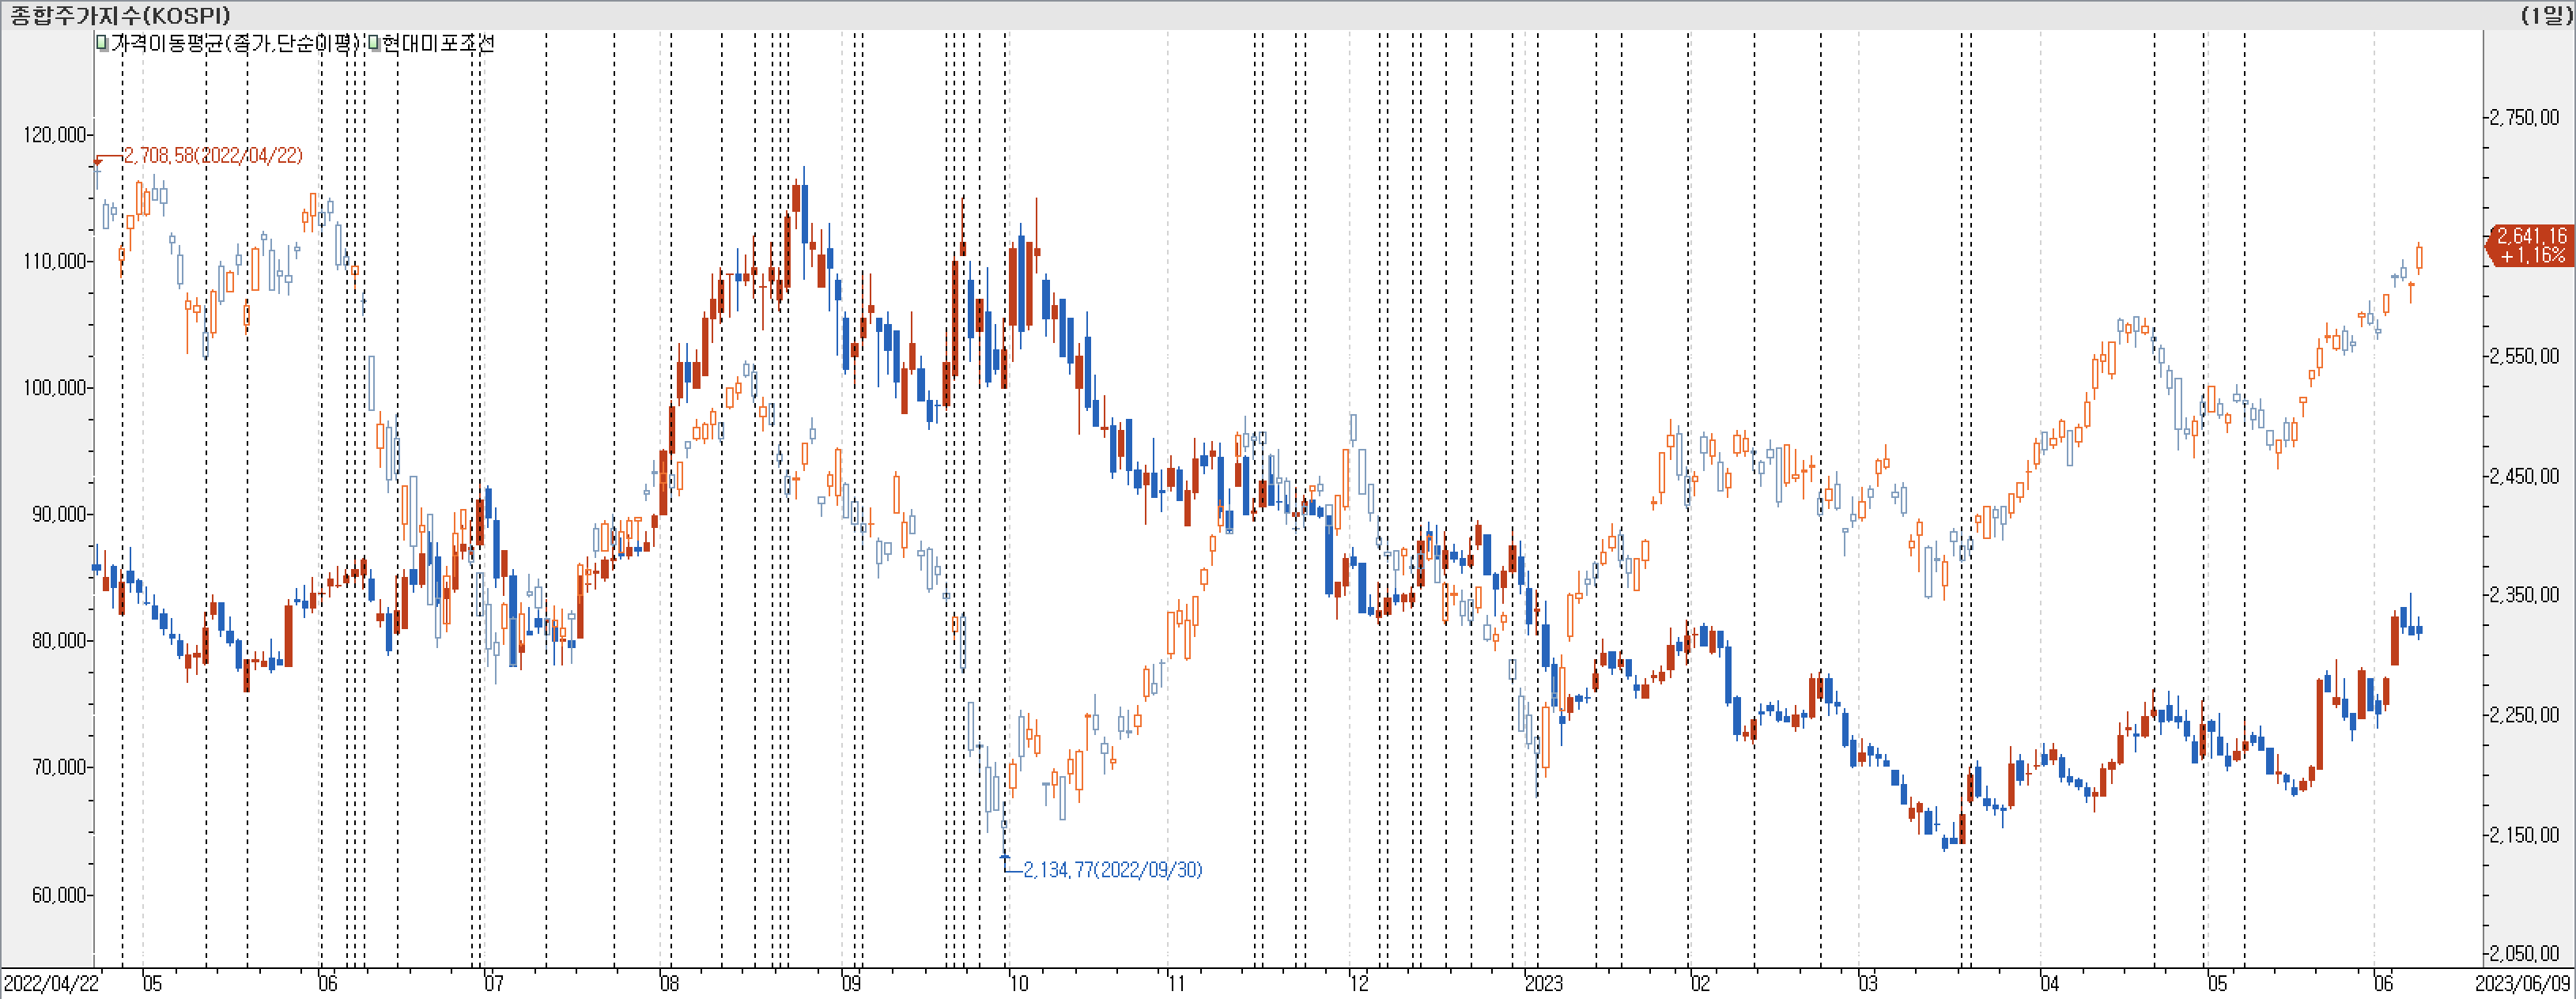
Task: Click the 120,000 left axis price label
Action: point(55,135)
